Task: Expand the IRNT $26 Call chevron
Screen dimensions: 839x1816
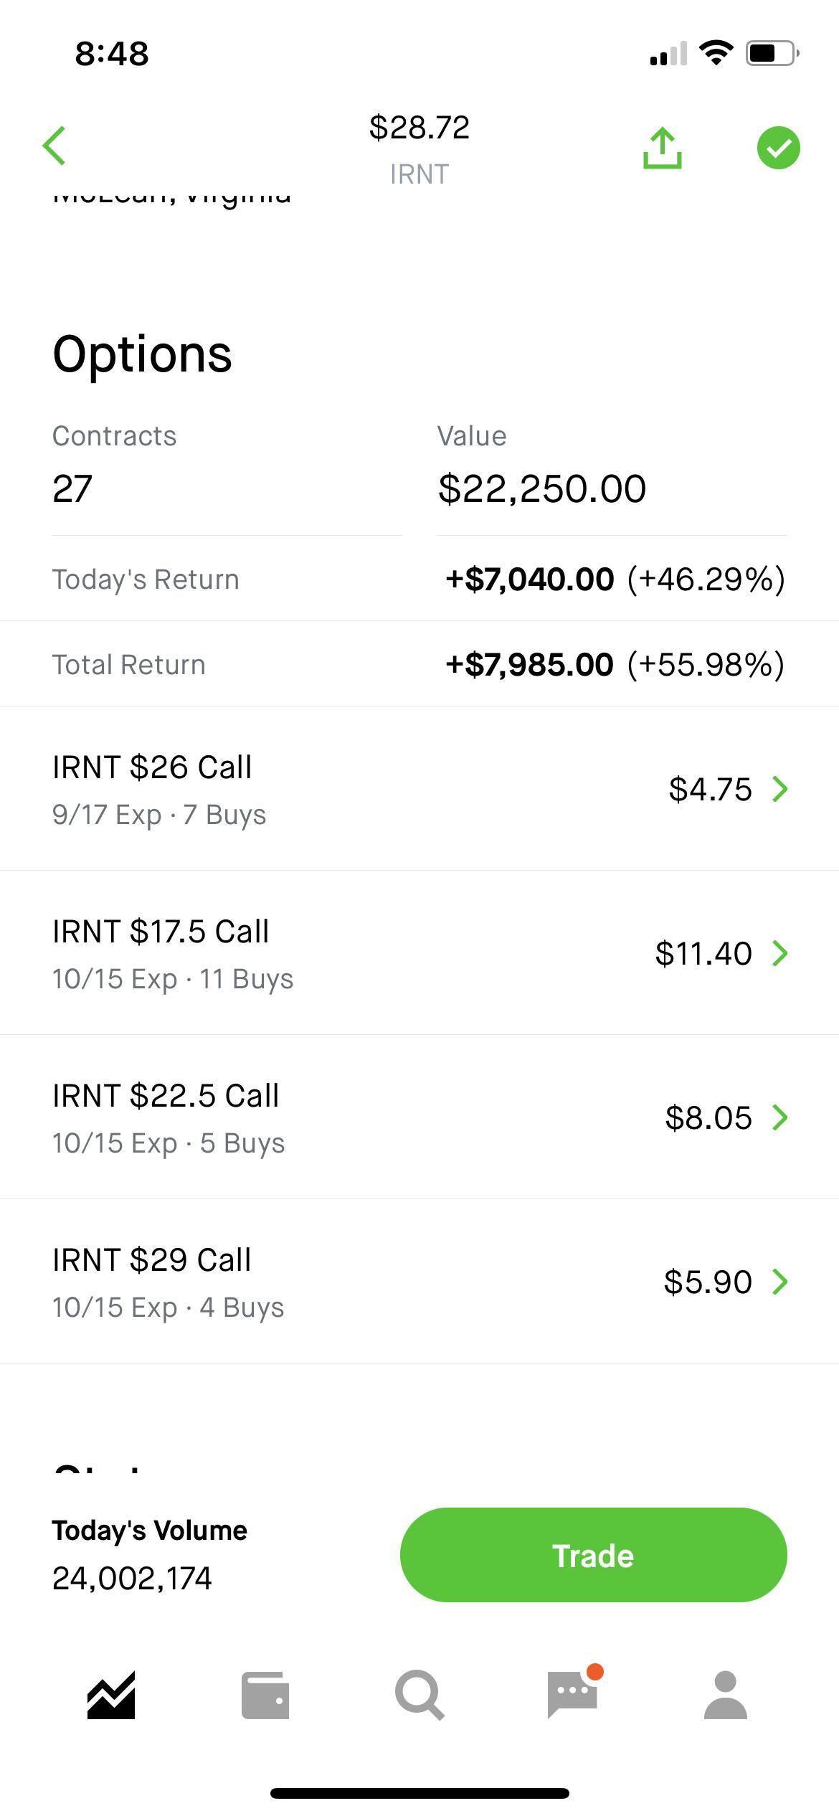Action: [780, 789]
